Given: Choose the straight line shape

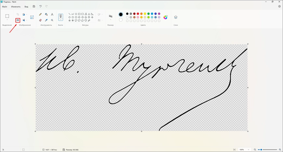Looking at the screenshot, I should 70,14.
